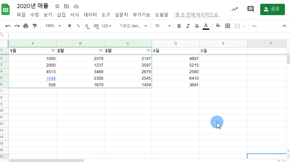The height and width of the screenshot is (162, 290).
Task: Select the paint format tool
Action: pos(35,26)
